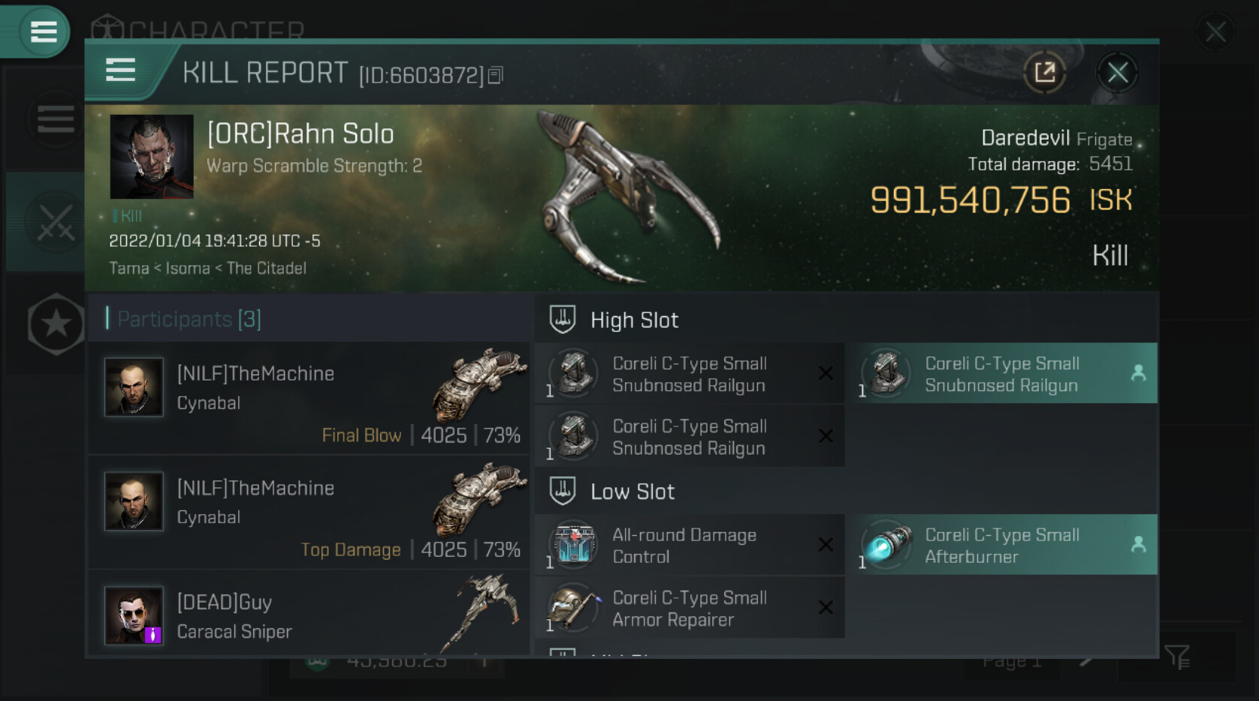Open the main menu in top-left corner
1259x701 pixels.
43,32
